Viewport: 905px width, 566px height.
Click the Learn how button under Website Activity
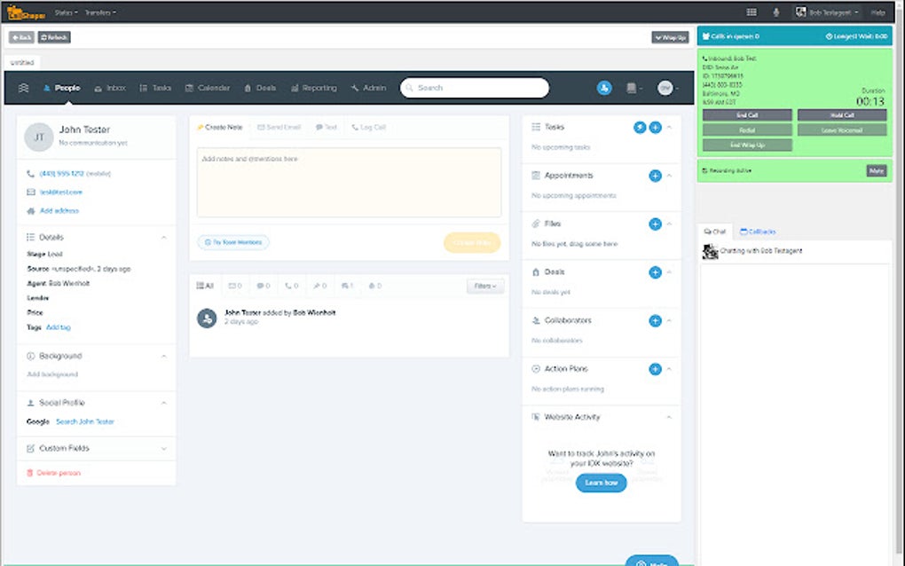coord(601,483)
